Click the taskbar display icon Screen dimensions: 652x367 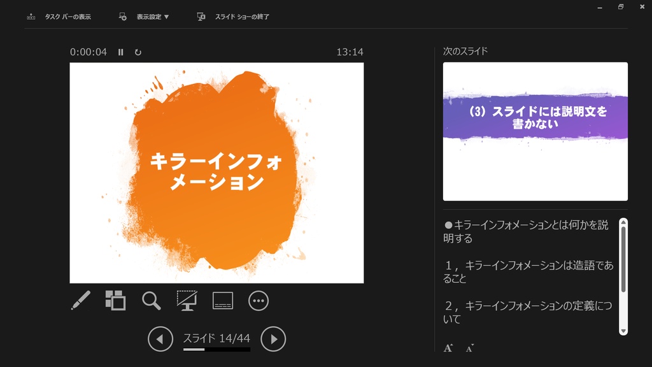(x=31, y=17)
